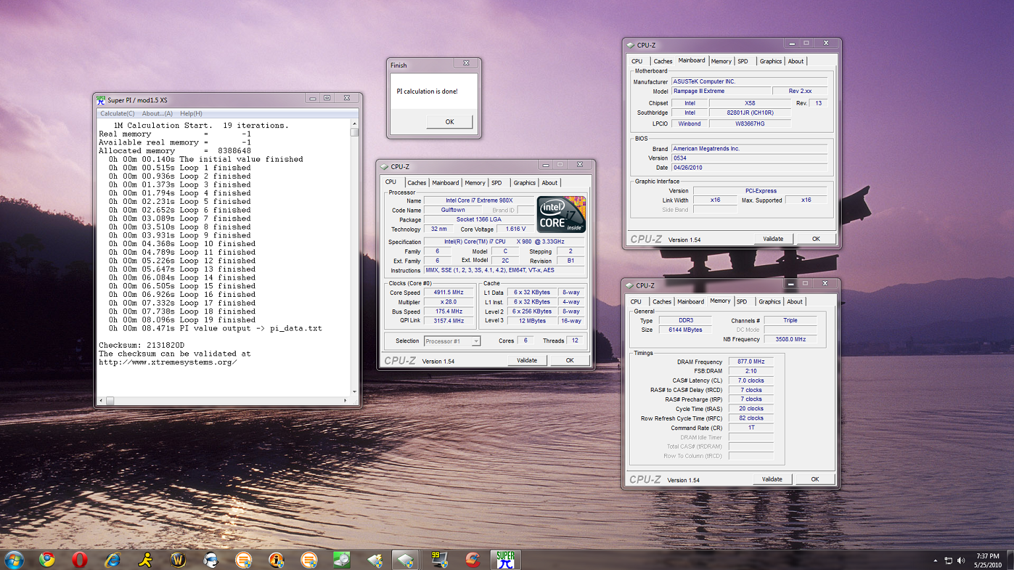
Task: Open CCleaner from the taskbar
Action: pos(473,559)
